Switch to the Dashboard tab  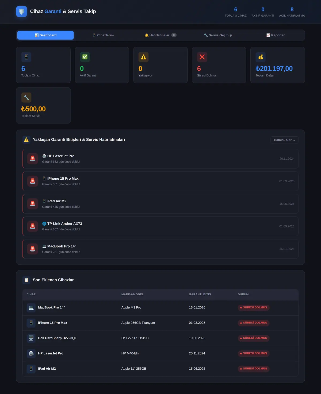click(x=45, y=35)
